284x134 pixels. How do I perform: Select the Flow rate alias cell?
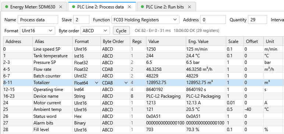(x=53, y=69)
